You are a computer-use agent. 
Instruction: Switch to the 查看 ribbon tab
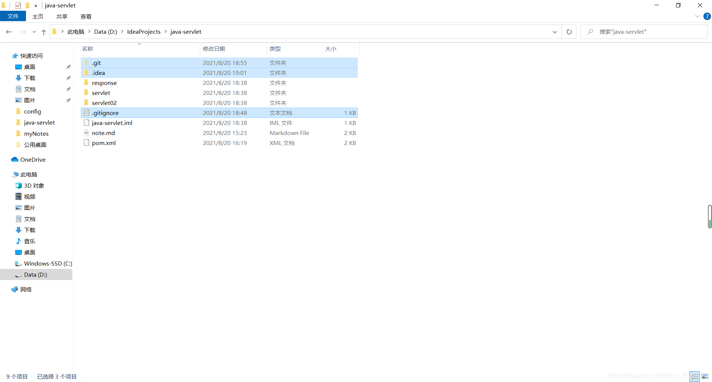[86, 16]
